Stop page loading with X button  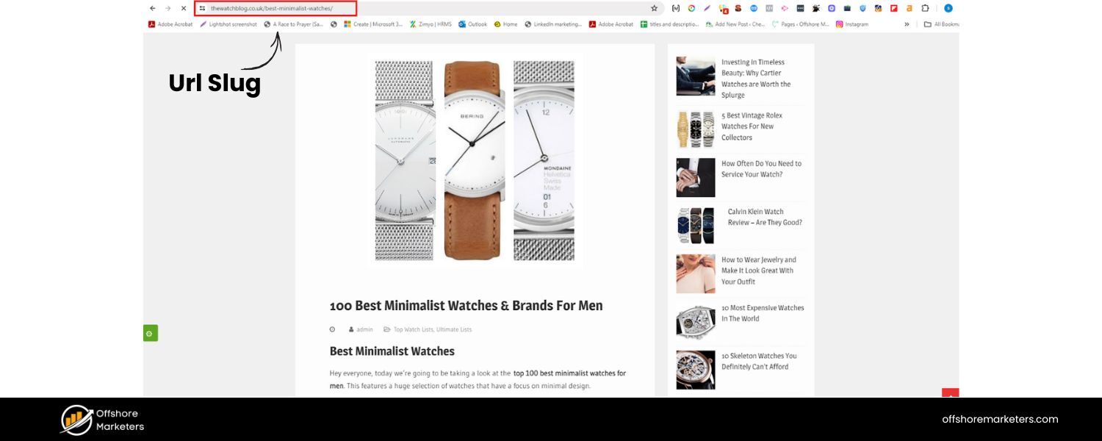(184, 8)
